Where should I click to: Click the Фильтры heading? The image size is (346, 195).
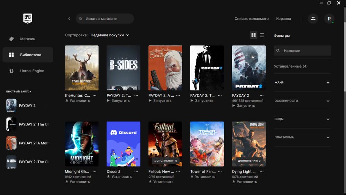(282, 36)
